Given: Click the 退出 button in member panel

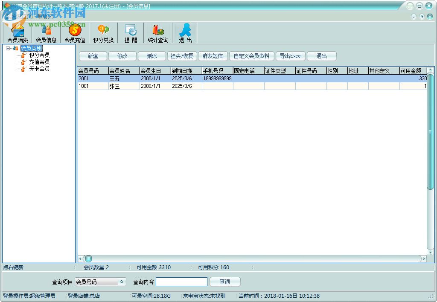Looking at the screenshot, I should pyautogui.click(x=322, y=56).
